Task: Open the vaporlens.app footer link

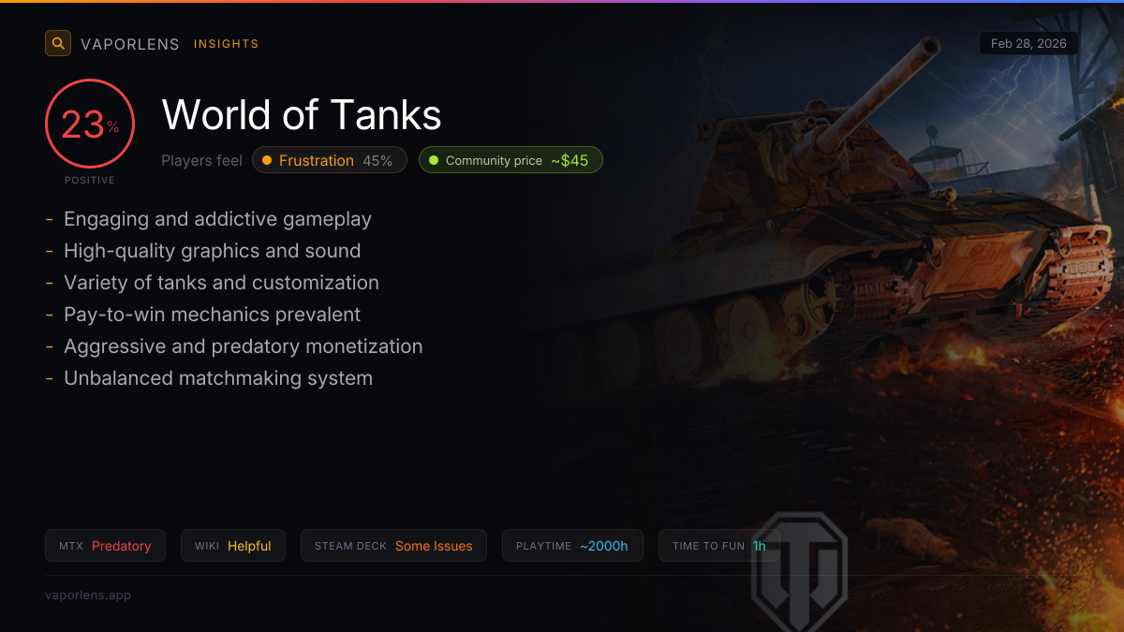Action: point(88,595)
